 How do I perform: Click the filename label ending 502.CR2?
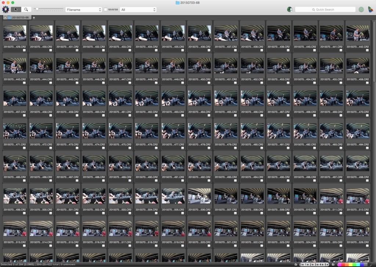(x=94, y=210)
